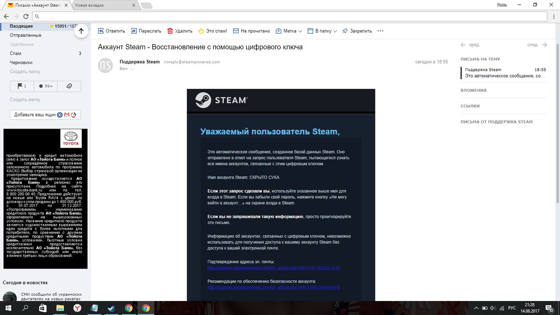
Task: Close the Письмо «Аккаунт Steam» tab
Action: coord(66,5)
